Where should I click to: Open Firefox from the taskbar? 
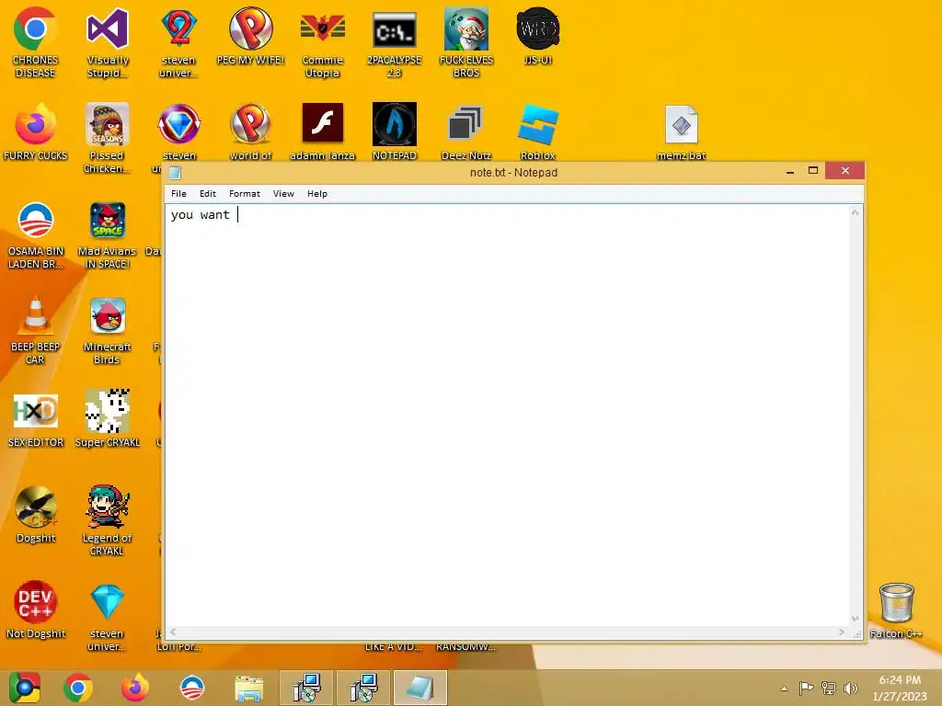tap(134, 688)
